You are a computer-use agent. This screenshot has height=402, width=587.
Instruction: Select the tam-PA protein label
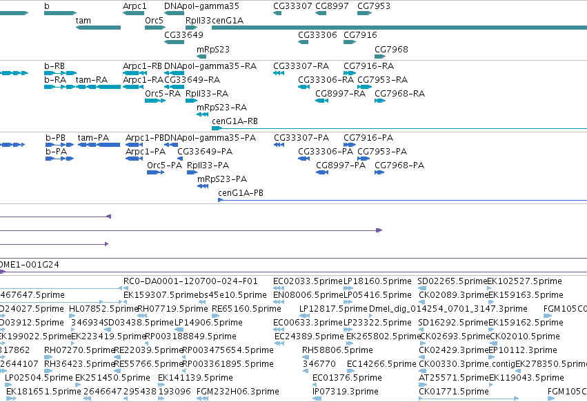click(x=93, y=138)
